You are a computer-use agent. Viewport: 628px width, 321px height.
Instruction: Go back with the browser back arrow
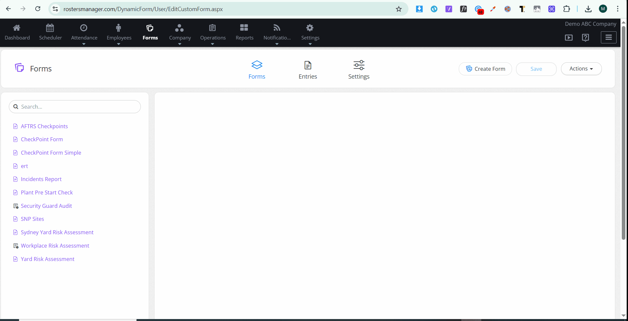8,9
